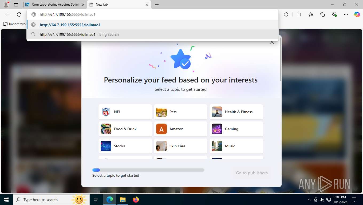Select the Gaming topic card

click(236, 129)
